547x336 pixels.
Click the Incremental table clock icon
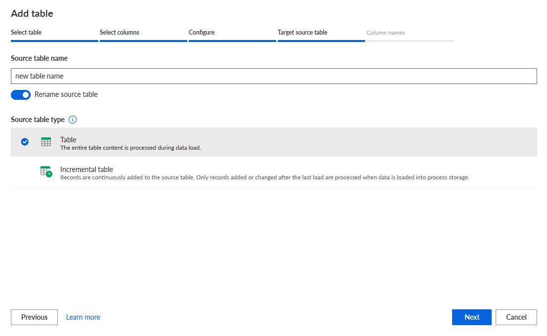click(46, 171)
